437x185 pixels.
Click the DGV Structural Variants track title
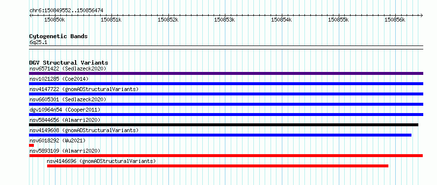[69, 63]
